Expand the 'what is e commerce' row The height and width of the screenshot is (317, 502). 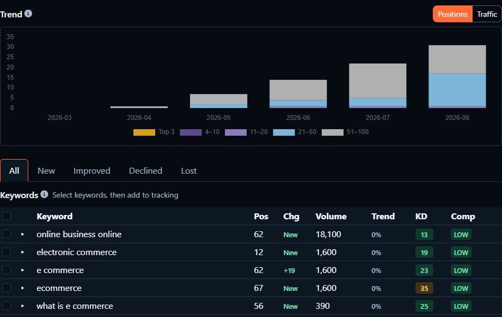coord(22,306)
